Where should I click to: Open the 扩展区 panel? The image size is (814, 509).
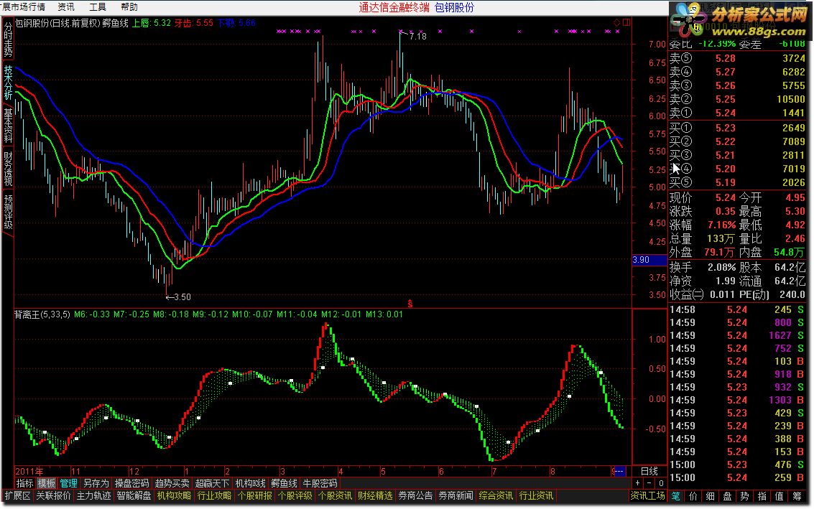tap(18, 495)
